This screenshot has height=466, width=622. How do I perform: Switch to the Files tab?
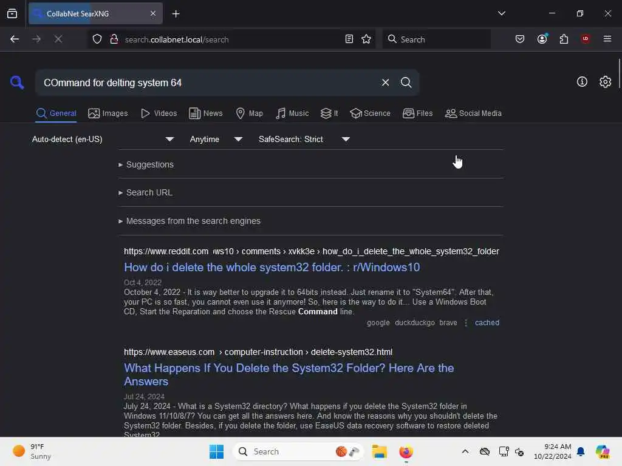(x=418, y=113)
